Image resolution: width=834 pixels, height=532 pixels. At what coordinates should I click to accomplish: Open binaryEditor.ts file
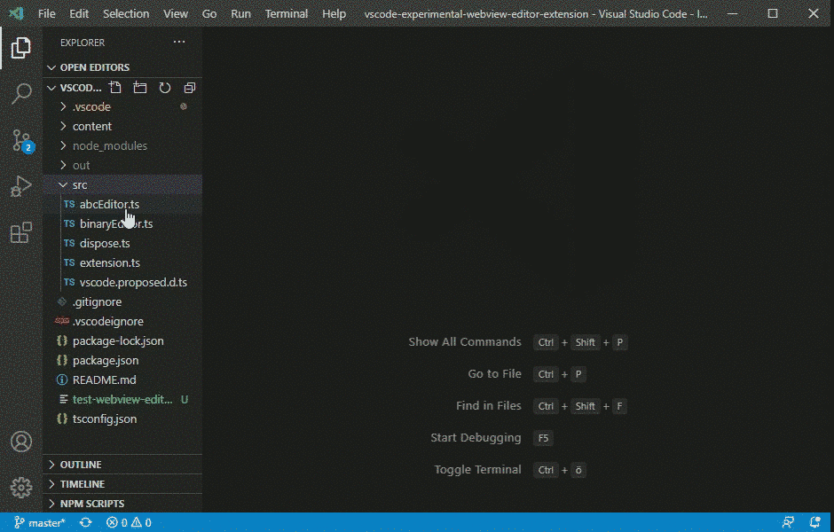(122, 223)
